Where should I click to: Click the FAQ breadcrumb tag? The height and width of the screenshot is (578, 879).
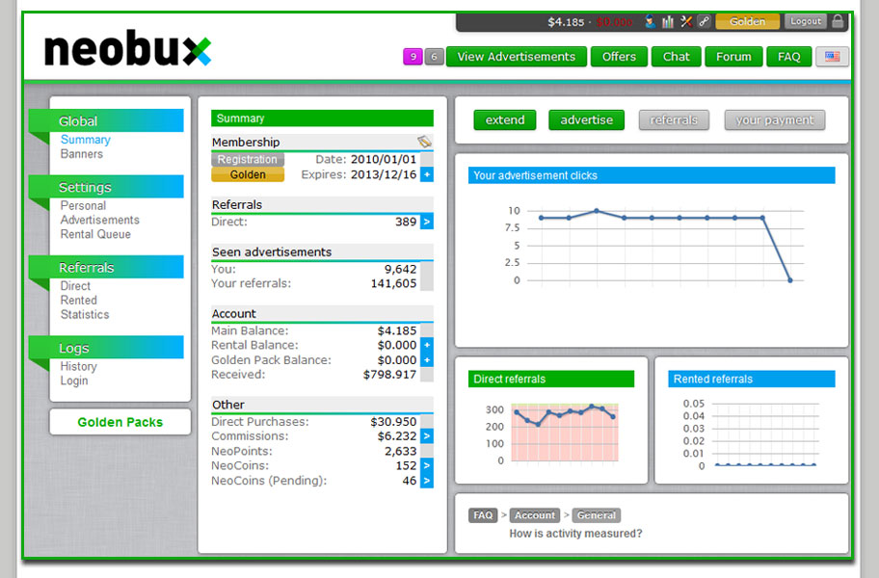pyautogui.click(x=483, y=515)
